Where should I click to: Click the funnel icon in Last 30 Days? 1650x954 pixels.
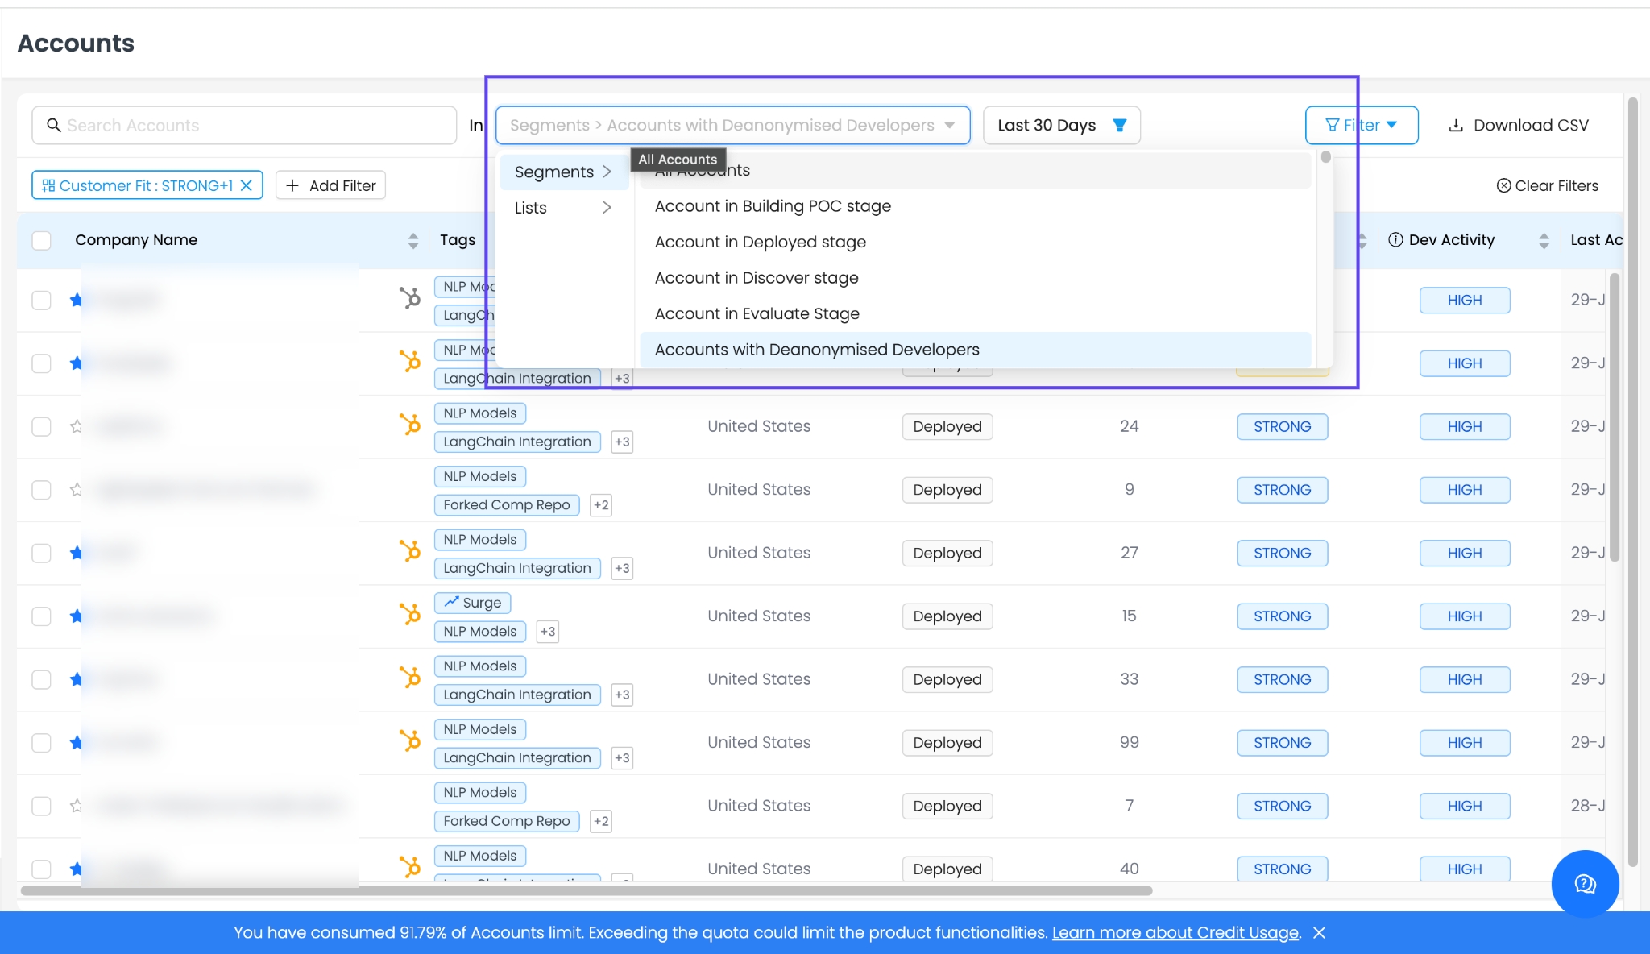(1119, 125)
